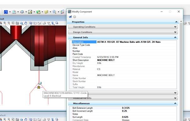Click the Short Description value MACHINE BOLT
The width and height of the screenshot is (190, 121).
(106, 60)
